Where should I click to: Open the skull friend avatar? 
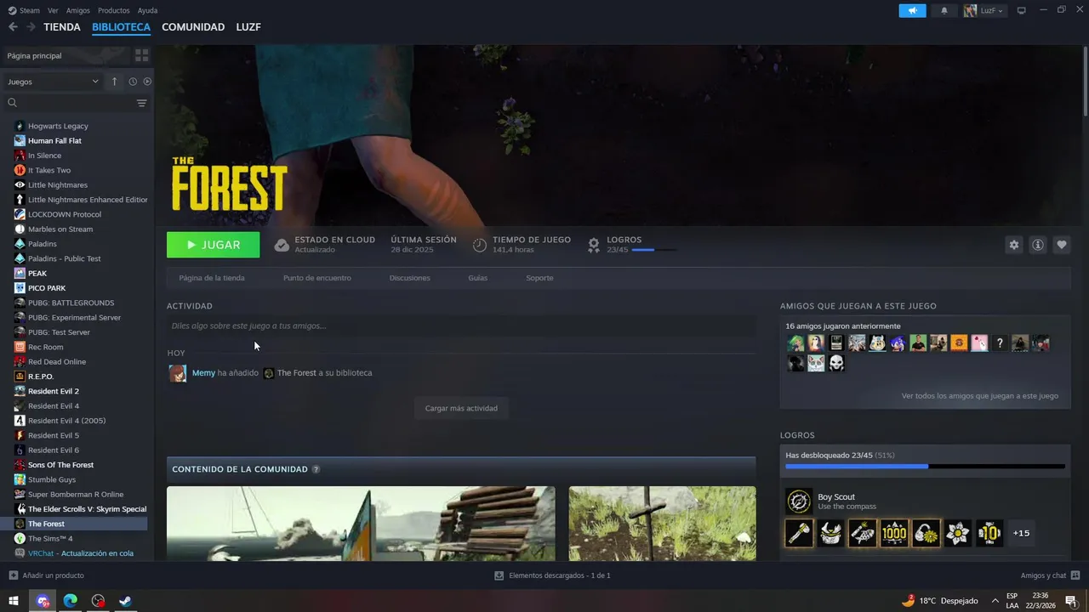click(836, 364)
